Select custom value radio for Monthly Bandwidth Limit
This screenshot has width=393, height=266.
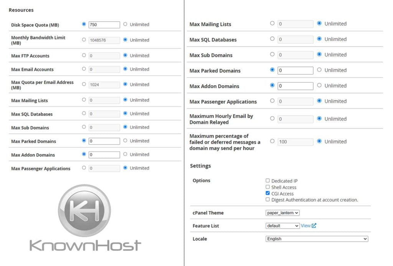(x=84, y=40)
